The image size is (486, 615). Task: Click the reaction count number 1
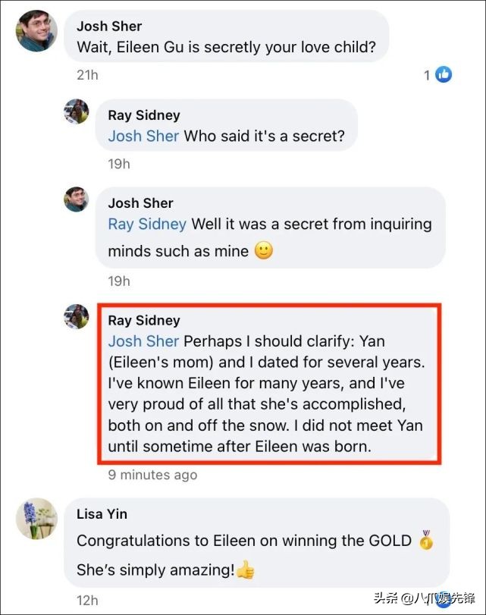(x=427, y=75)
